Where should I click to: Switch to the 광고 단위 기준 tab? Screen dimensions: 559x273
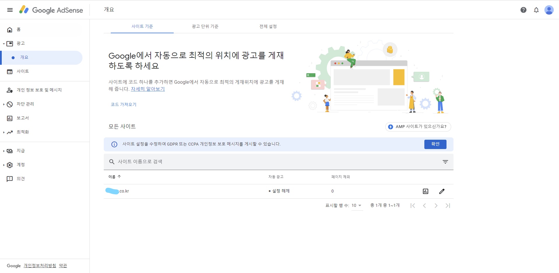(205, 27)
